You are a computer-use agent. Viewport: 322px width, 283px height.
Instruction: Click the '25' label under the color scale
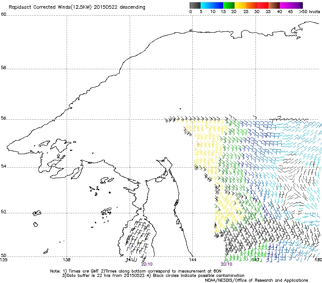[246, 12]
